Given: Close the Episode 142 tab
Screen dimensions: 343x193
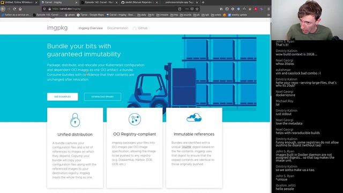Looking at the screenshot, I should tap(117, 2).
